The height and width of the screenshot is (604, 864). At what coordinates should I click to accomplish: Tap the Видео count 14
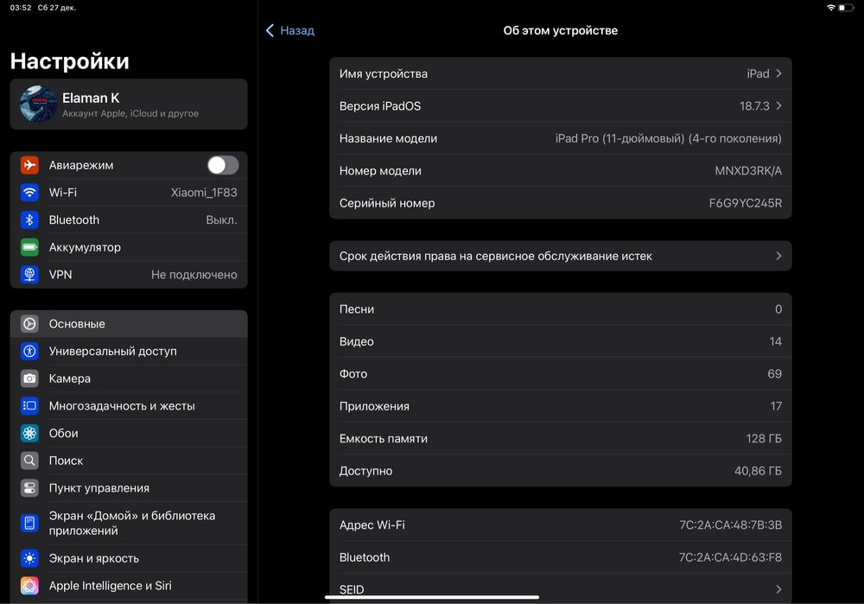click(x=775, y=341)
